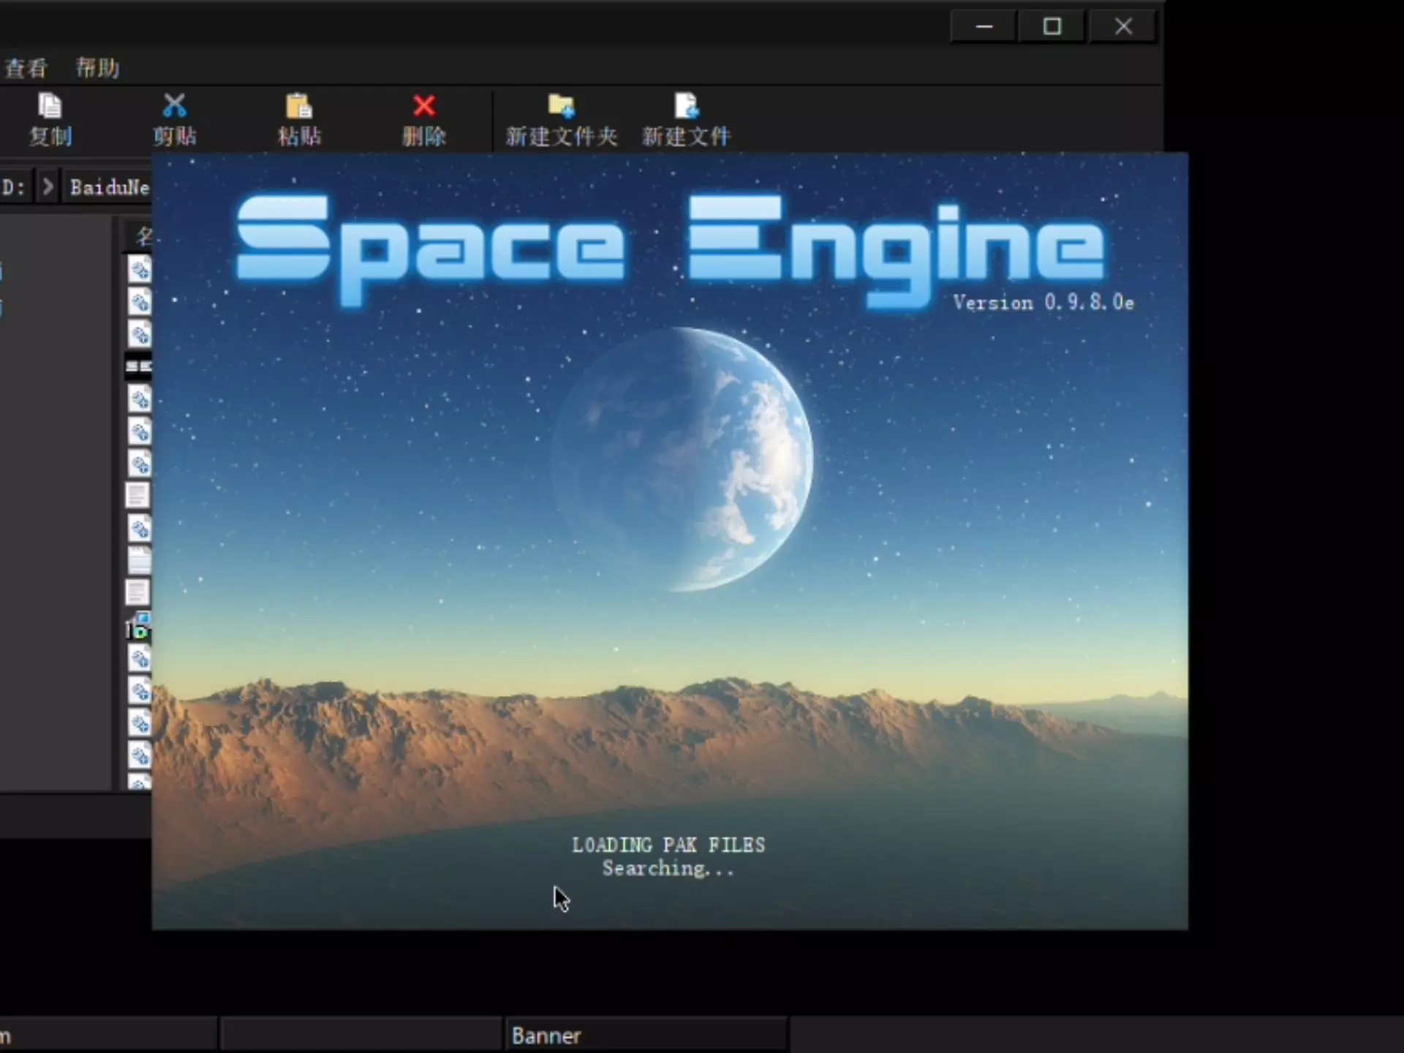The width and height of the screenshot is (1404, 1053).
Task: Select the topmost DLL file icon in list
Action: (x=139, y=270)
